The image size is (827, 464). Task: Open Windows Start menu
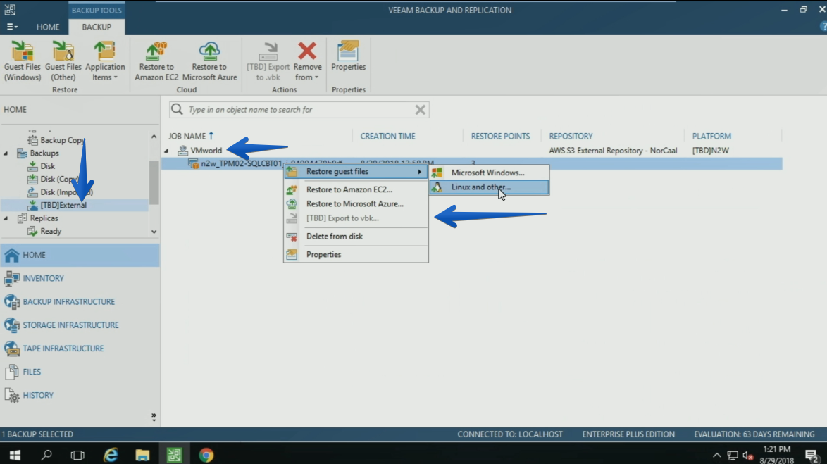point(15,455)
